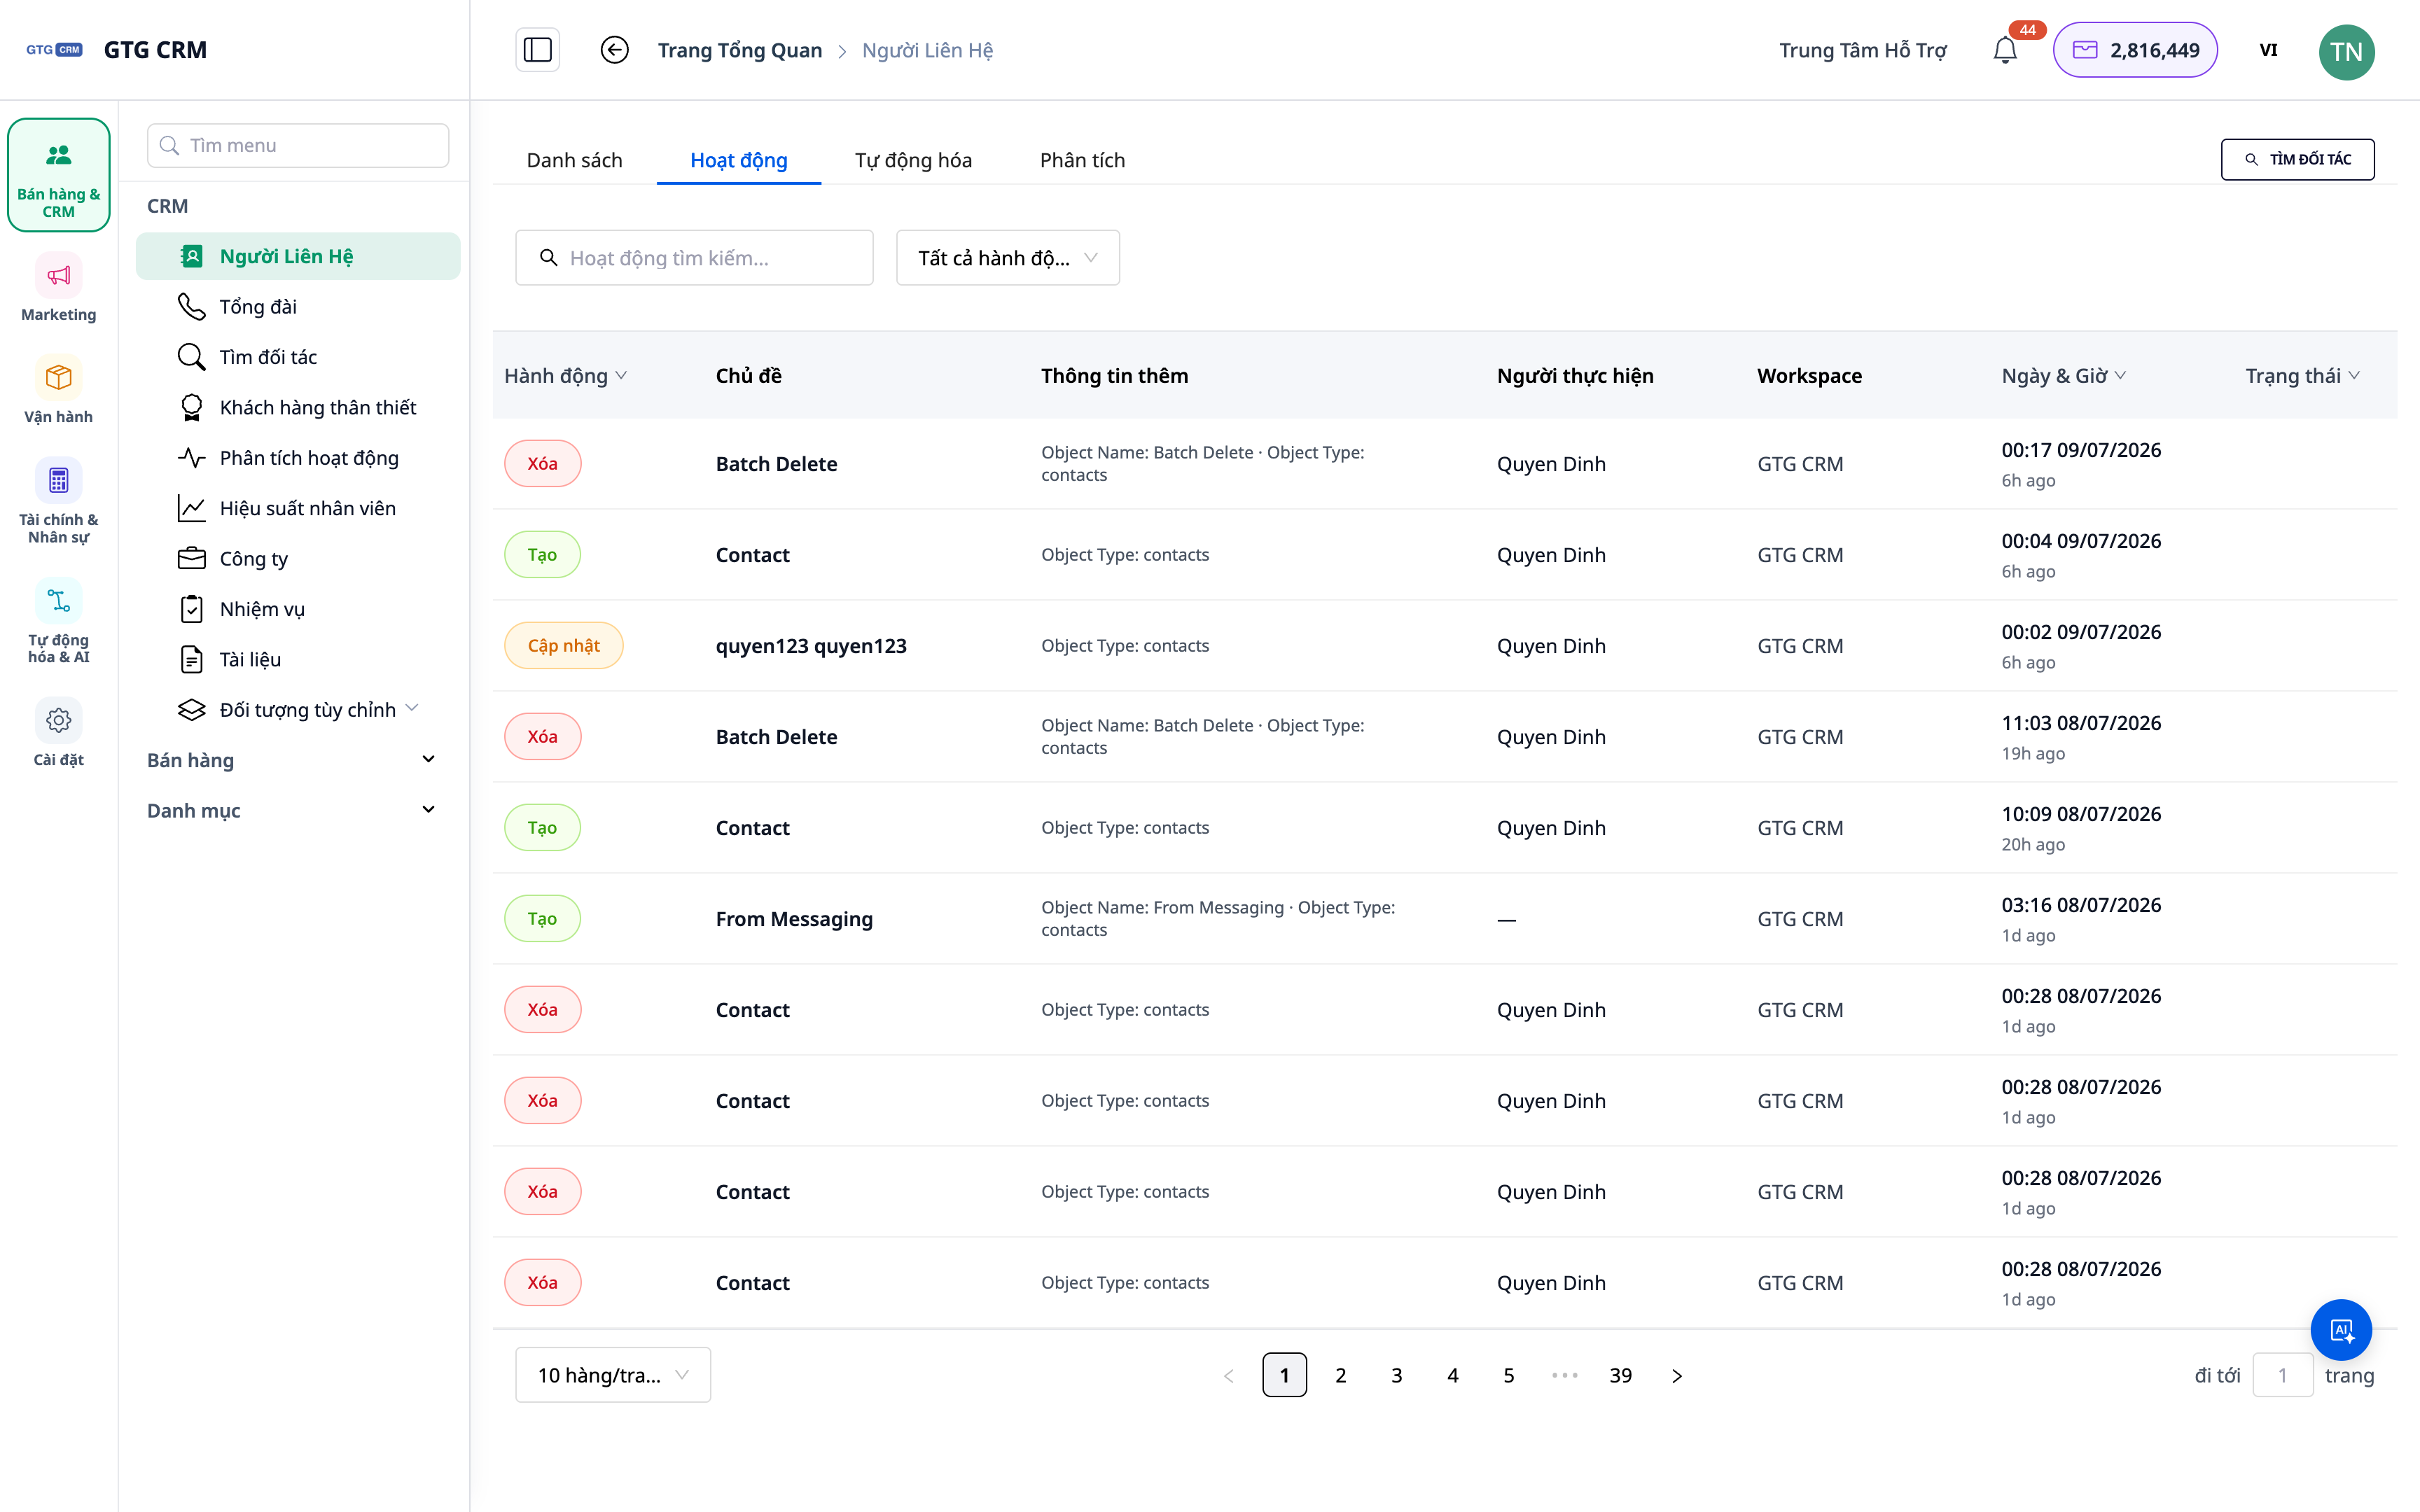
Task: Go to page 4
Action: point(1452,1375)
